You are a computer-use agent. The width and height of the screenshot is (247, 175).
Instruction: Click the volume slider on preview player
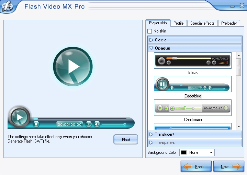113,124
